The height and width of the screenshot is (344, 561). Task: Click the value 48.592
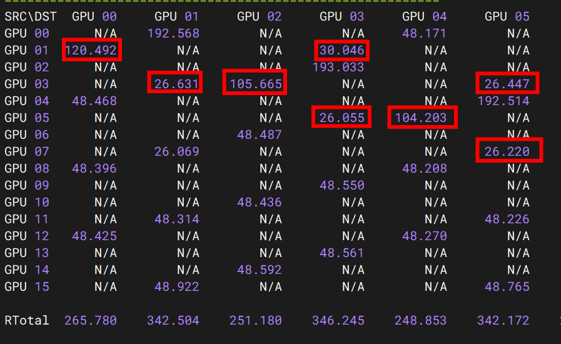click(260, 270)
